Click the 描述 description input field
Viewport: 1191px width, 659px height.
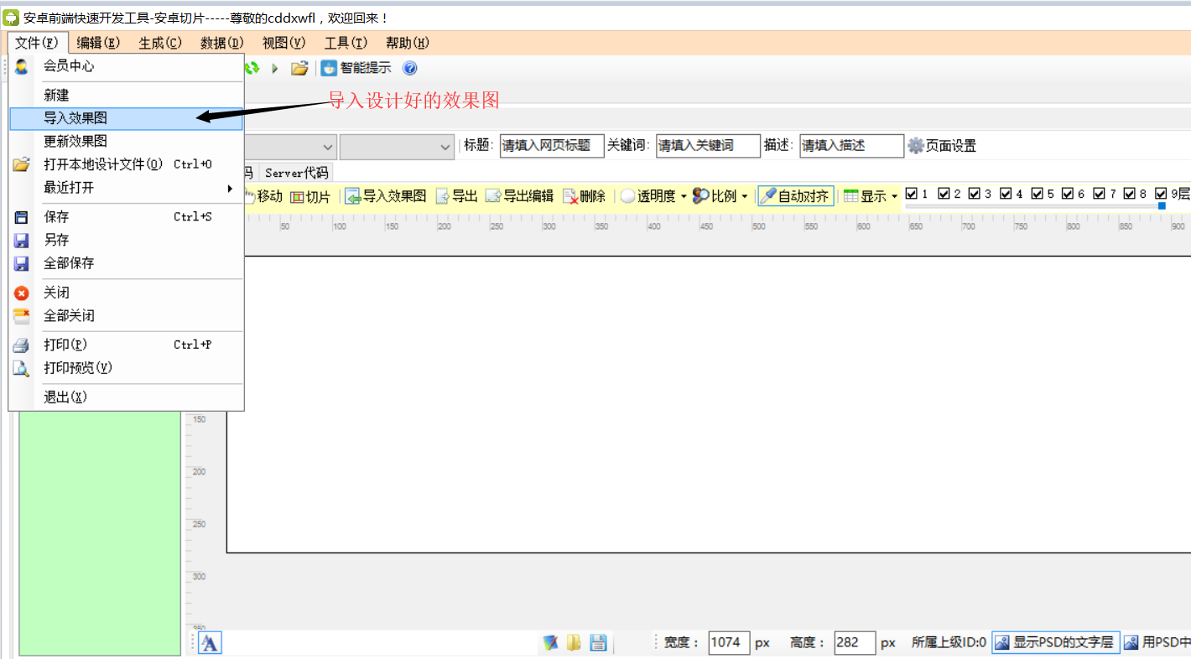tap(851, 146)
